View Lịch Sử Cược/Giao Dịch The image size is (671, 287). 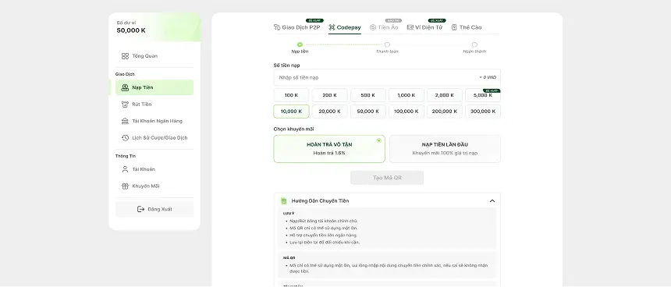click(x=154, y=138)
